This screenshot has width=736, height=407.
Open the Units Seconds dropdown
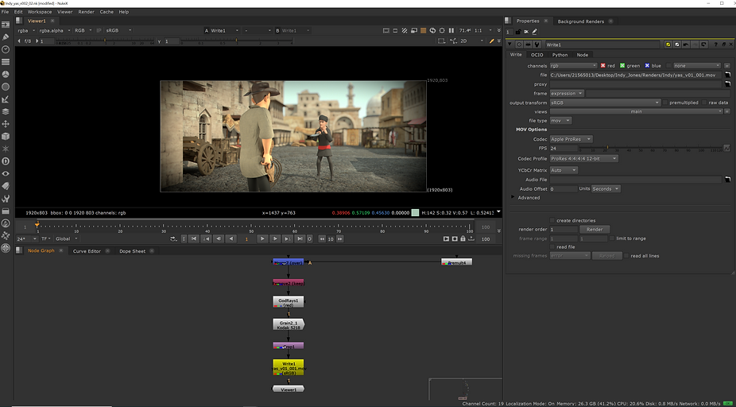click(606, 188)
